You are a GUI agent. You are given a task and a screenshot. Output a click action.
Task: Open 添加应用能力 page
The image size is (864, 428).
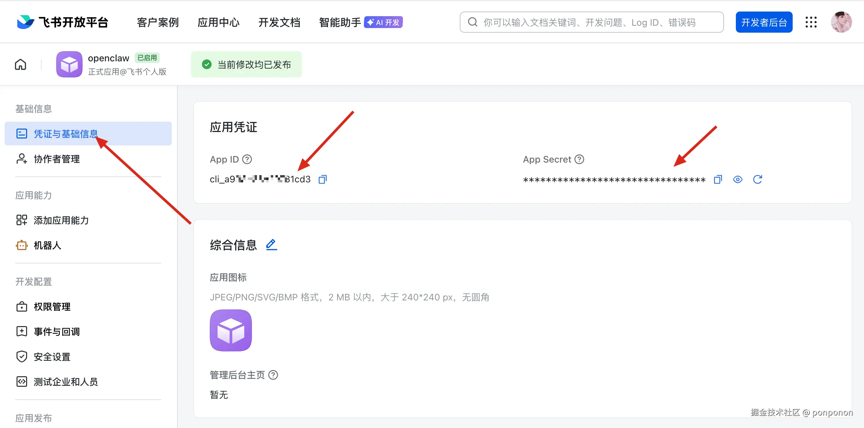61,220
